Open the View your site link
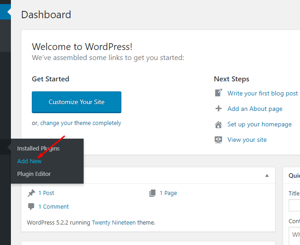300x245 pixels. pyautogui.click(x=247, y=140)
